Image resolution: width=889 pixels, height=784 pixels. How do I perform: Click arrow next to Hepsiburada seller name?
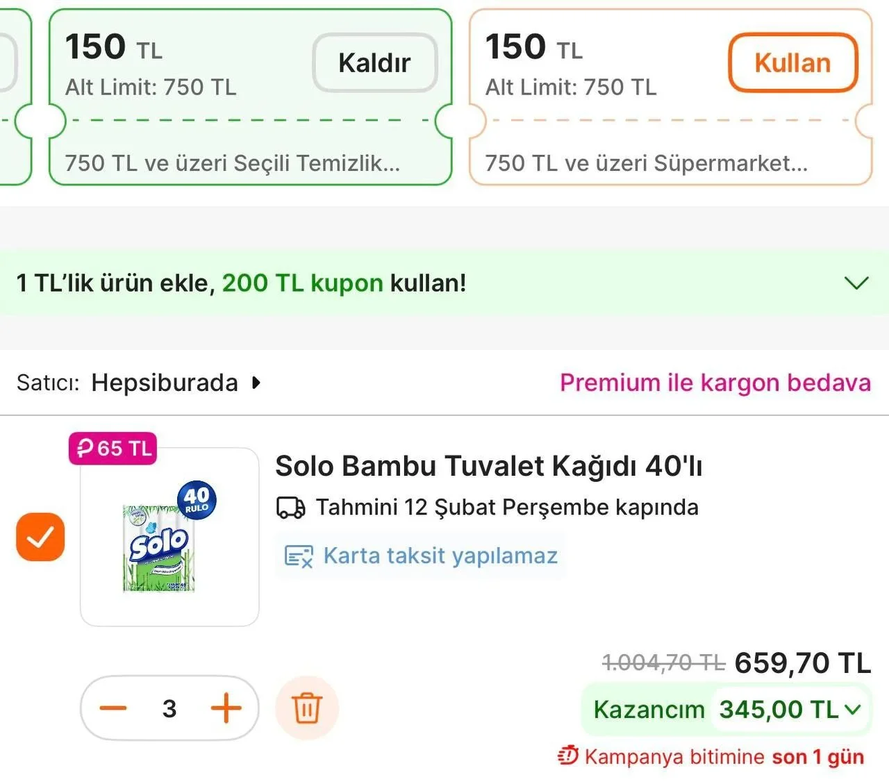256,383
